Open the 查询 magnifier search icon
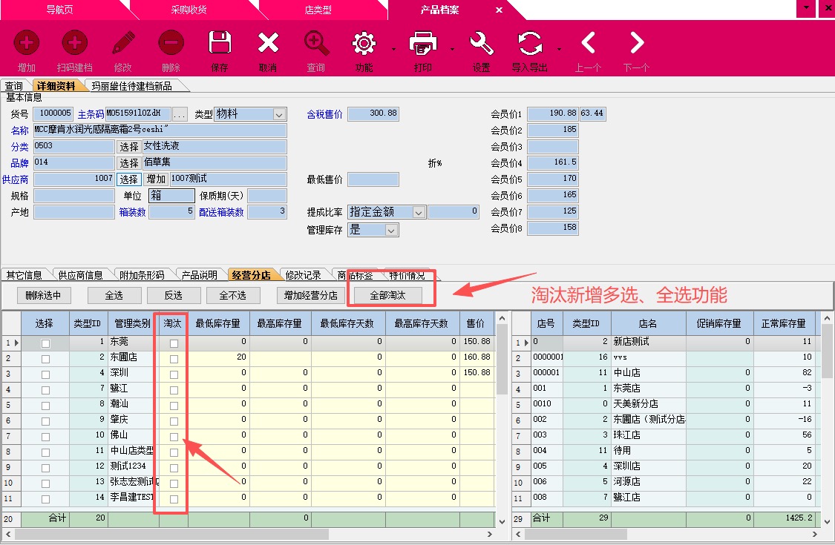835x545 pixels. click(x=316, y=44)
